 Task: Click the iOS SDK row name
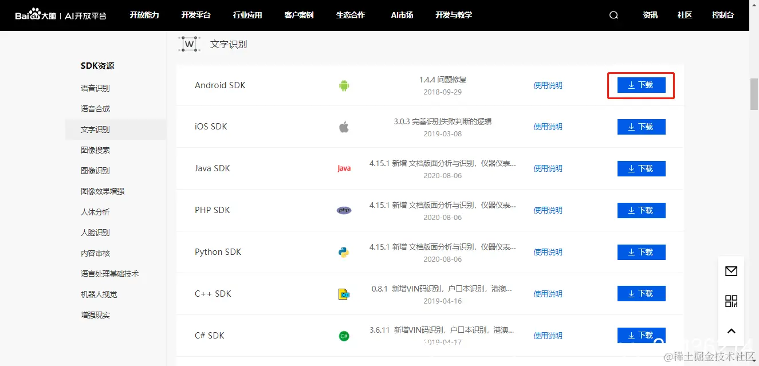[x=211, y=127]
